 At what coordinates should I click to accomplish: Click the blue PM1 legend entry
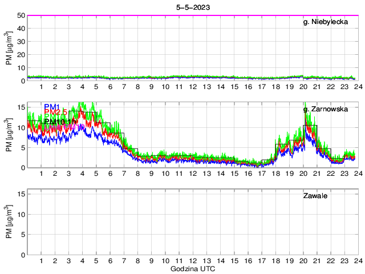(x=52, y=106)
